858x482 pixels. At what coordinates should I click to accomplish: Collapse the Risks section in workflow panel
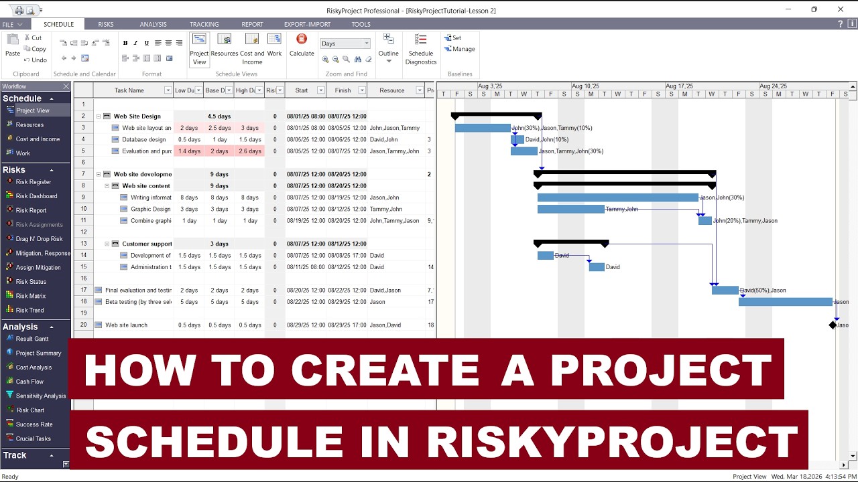[52, 170]
